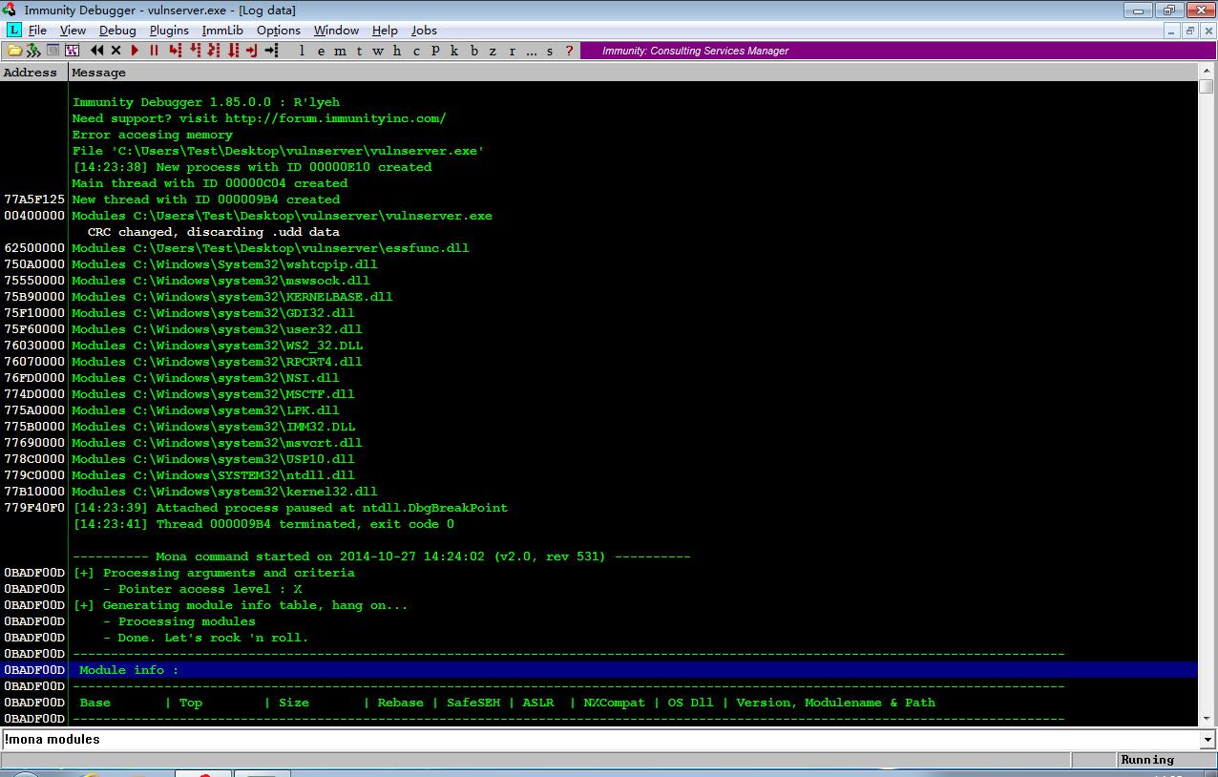Show Source with 's' button
The width and height of the screenshot is (1218, 777).
550,51
